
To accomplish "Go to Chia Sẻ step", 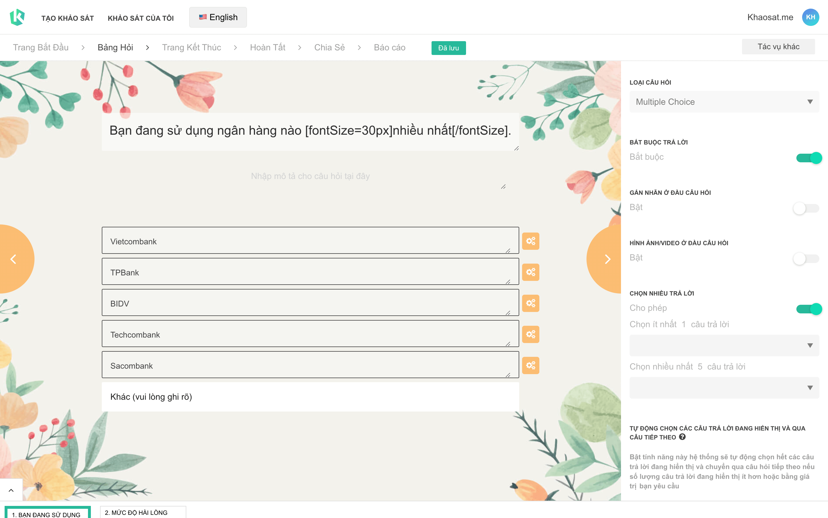I will tap(329, 47).
